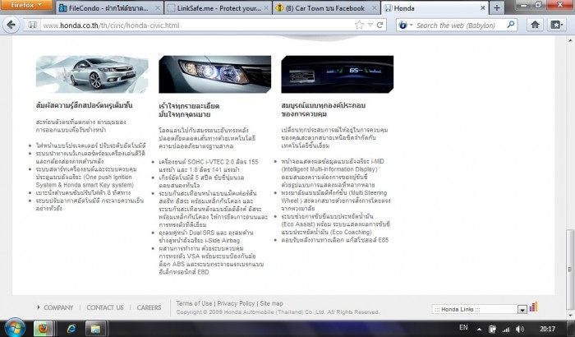Open the Site map link
This screenshot has width=575, height=337.
(x=271, y=303)
